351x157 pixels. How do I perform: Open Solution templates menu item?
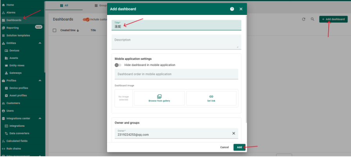(18, 35)
